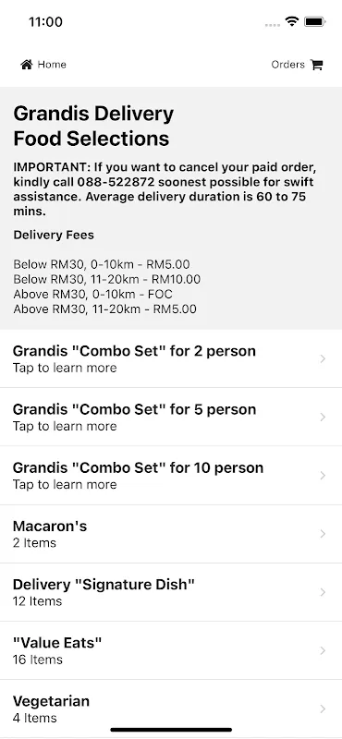Open "Value Eats" 16 Items category
The width and height of the screenshot is (342, 739).
[x=171, y=650]
